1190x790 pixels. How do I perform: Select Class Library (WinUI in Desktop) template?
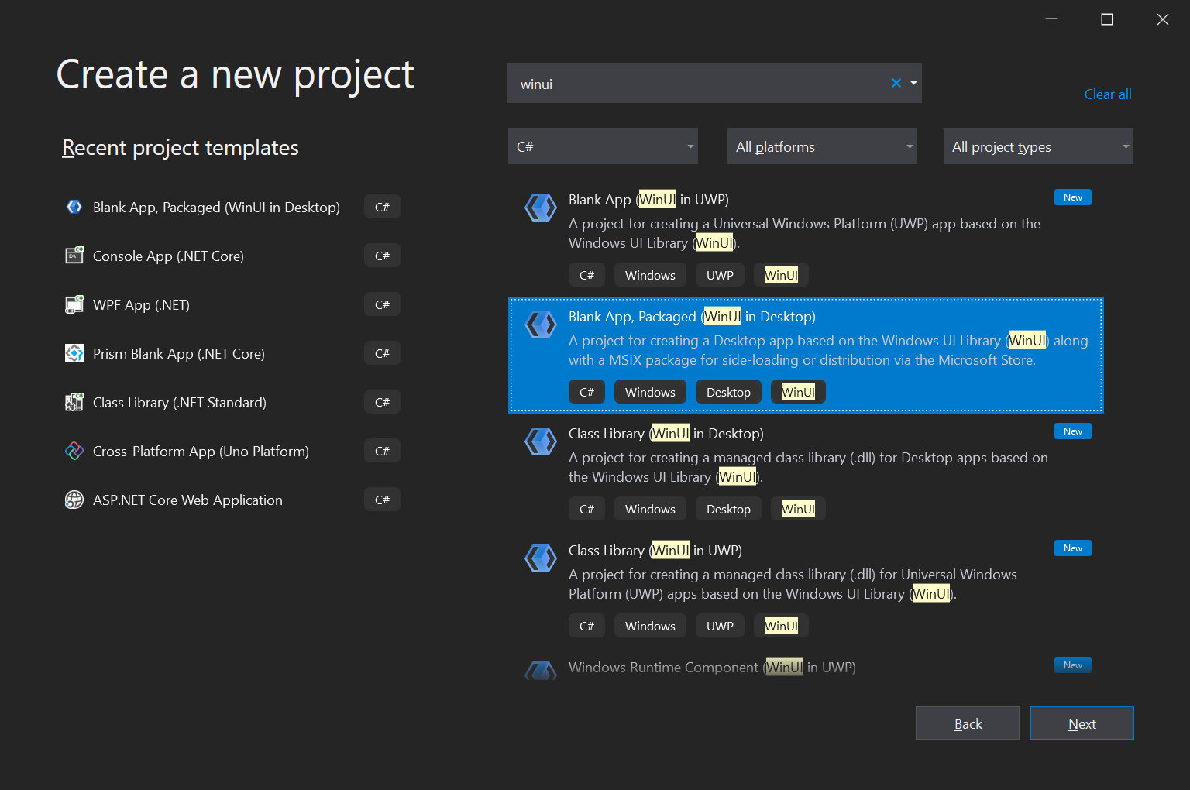tap(806, 471)
